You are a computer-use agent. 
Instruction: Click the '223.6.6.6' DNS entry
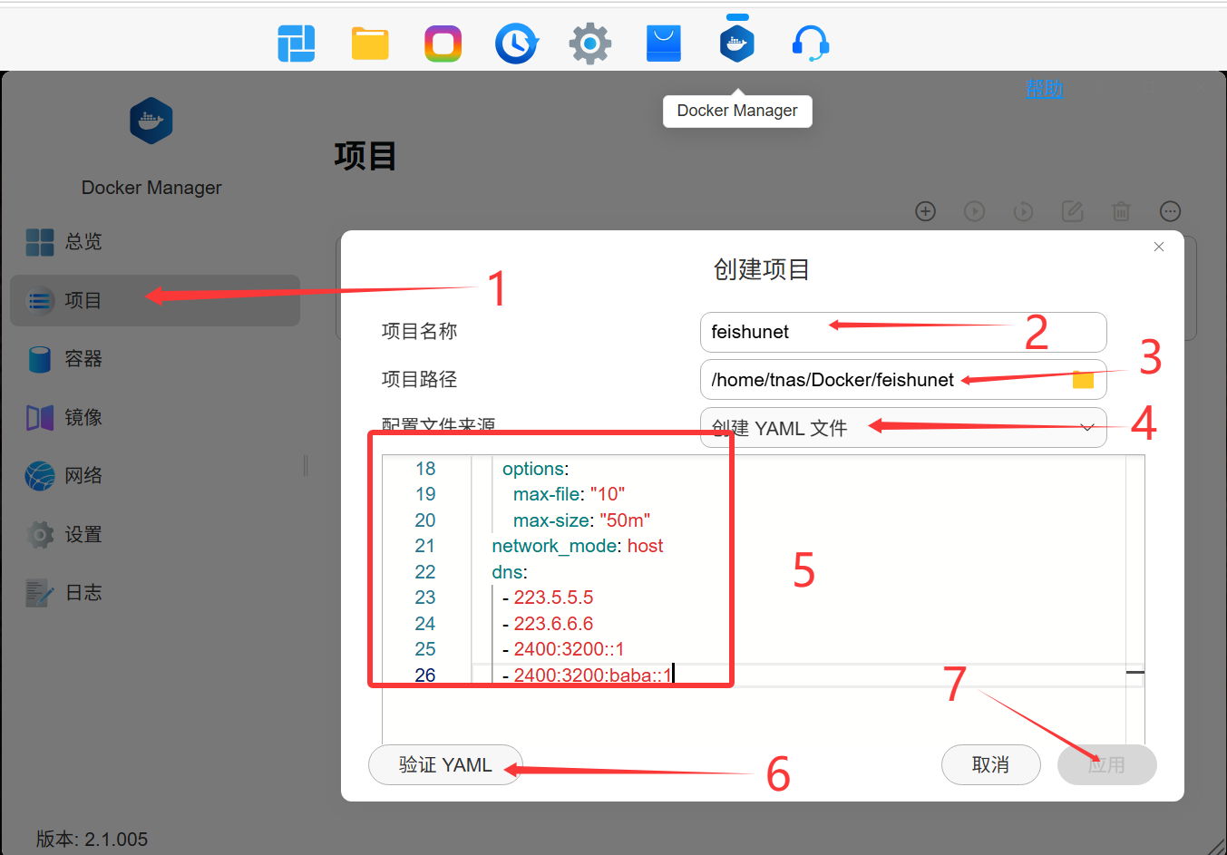point(553,624)
